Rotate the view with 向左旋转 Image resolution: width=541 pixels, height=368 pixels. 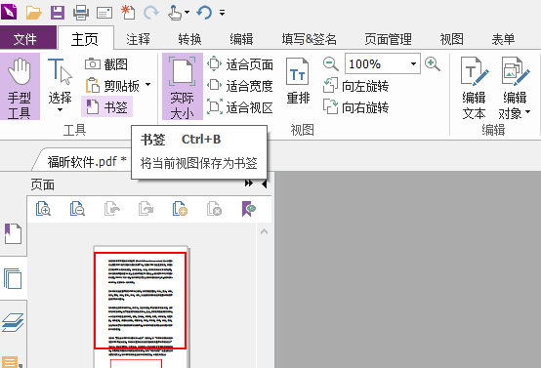(x=356, y=86)
